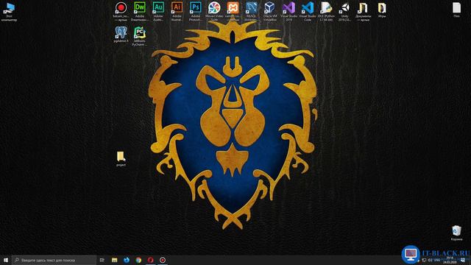This screenshot has height=265, width=471.
Task: Open the Windows Start menu
Action: coord(6,260)
